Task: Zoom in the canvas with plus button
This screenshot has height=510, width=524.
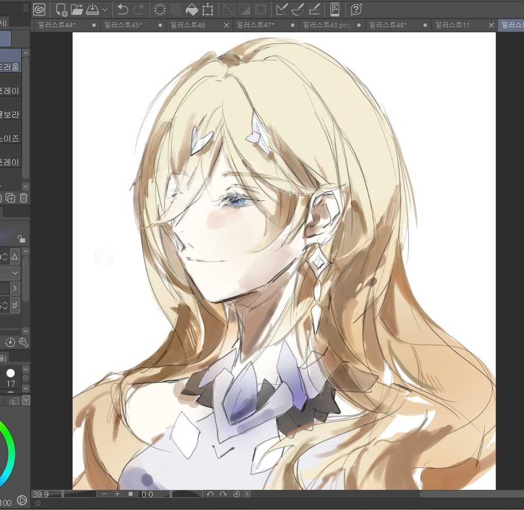Action: click(117, 494)
